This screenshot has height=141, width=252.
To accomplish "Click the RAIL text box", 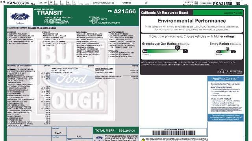I will [79, 136].
